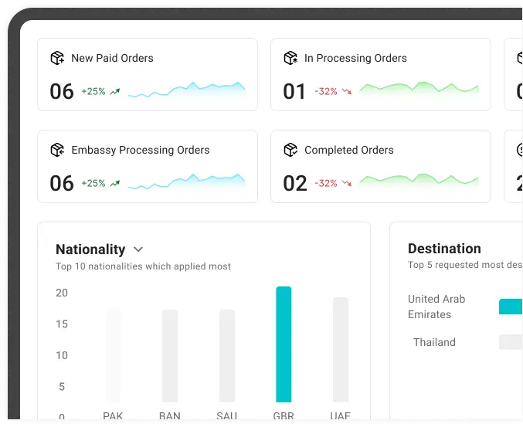Open the New Paid Orders card
523x427 pixels.
(148, 74)
